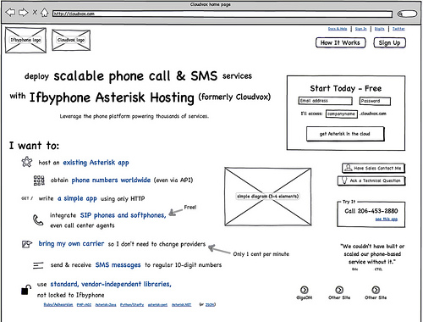
Task: Open the Python/StarPy library link
Action: tap(132, 304)
